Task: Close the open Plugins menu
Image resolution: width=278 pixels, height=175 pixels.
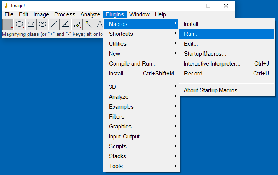Action: (x=115, y=14)
